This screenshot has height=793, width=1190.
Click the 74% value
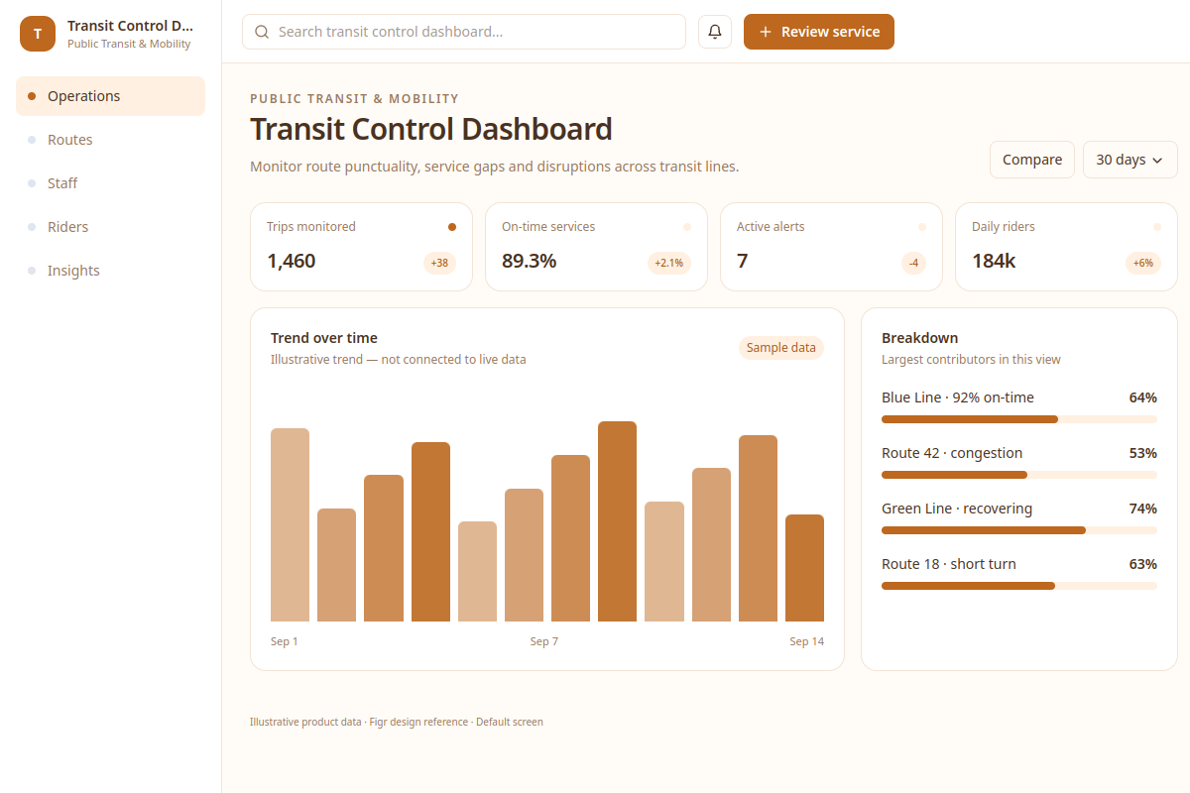pos(1142,509)
